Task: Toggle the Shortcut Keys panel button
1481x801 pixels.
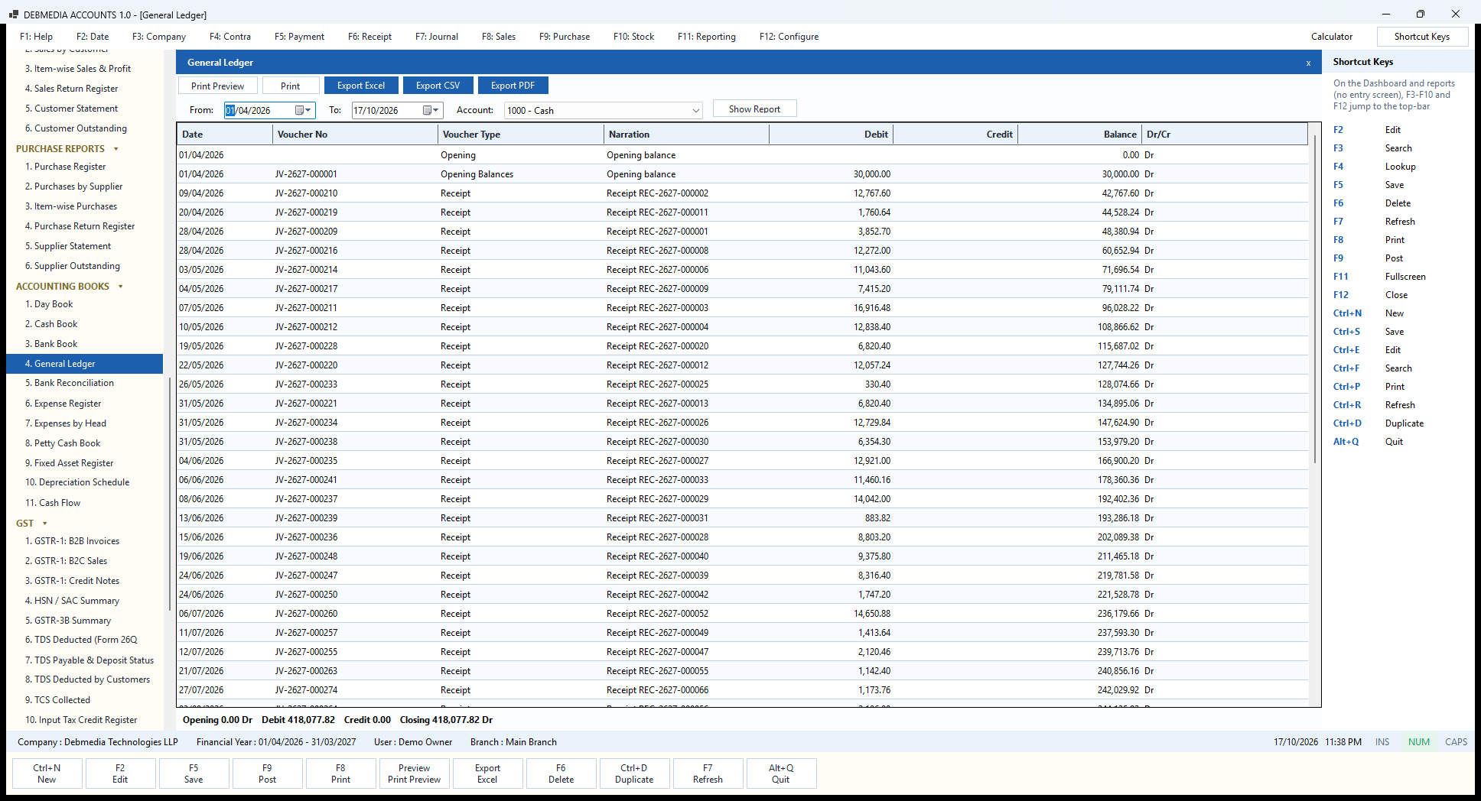Action: [1421, 37]
